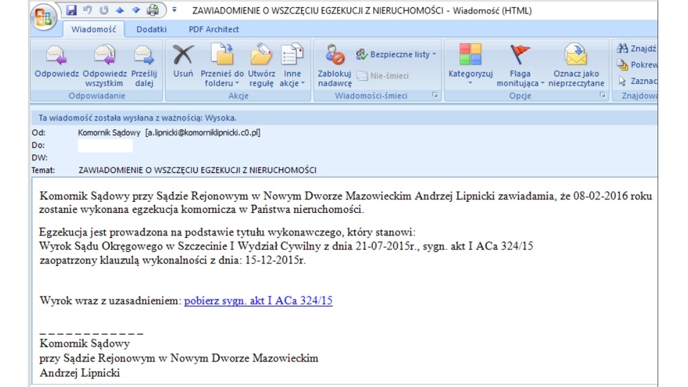Go to previous item with the up arrow
Screen dimensions: 688x387
click(x=120, y=10)
